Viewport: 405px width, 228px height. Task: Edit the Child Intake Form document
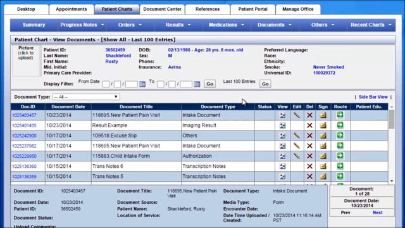pos(297,156)
